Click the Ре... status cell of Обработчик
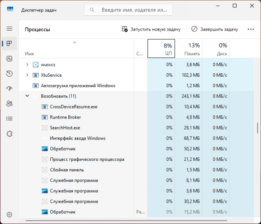The height and width of the screenshot is (224, 261). tap(141, 212)
